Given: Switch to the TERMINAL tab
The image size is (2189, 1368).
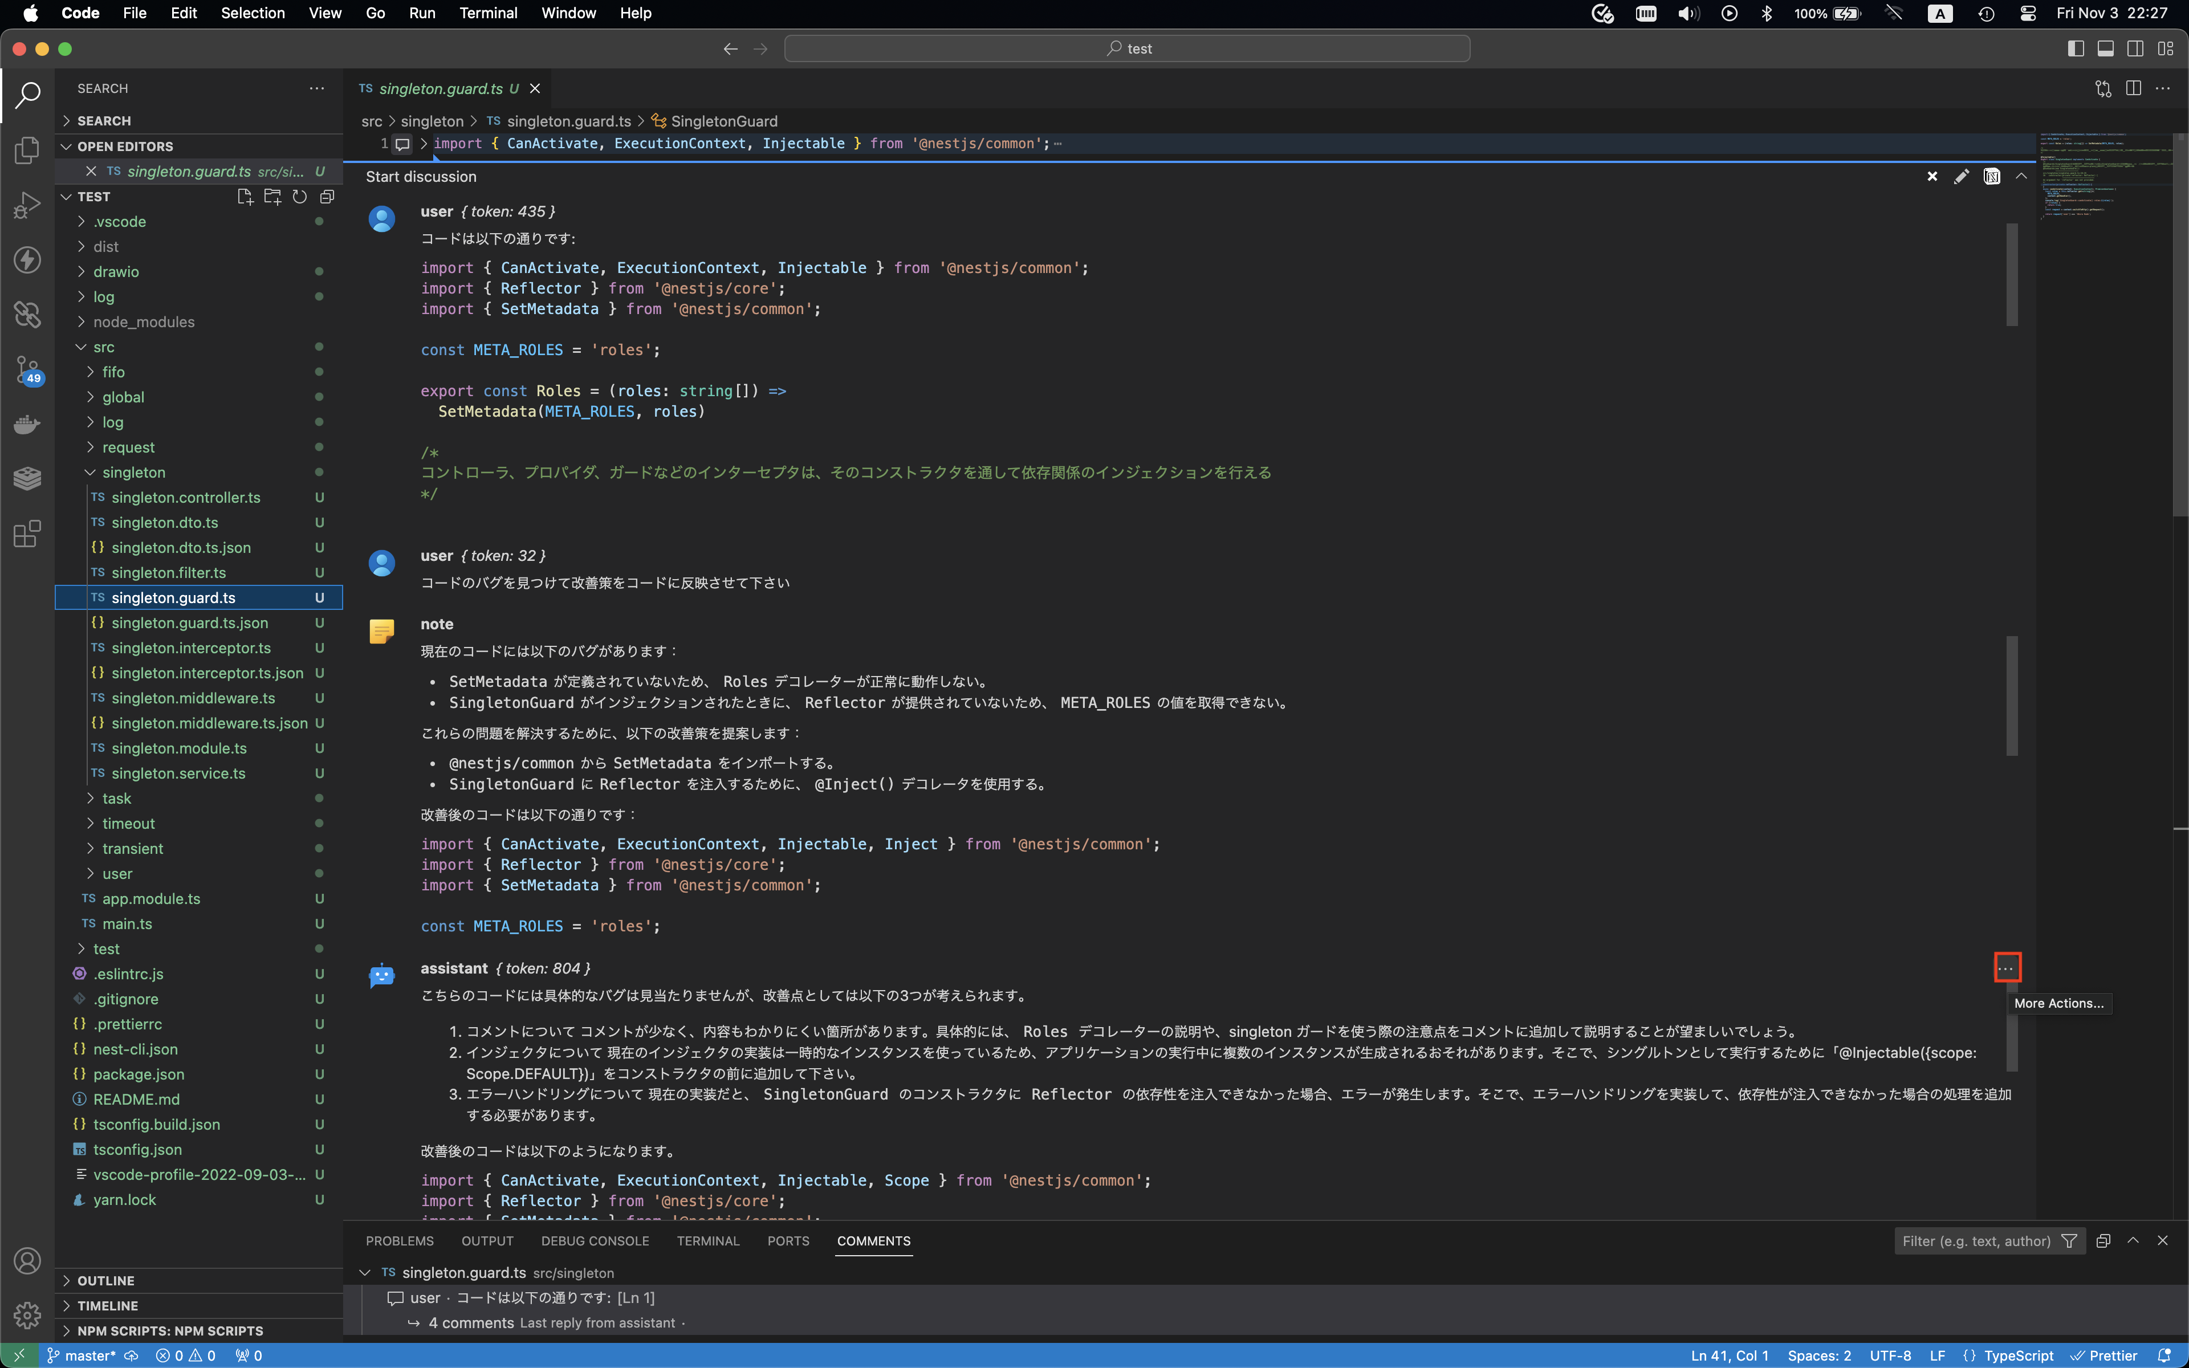Looking at the screenshot, I should (708, 1241).
